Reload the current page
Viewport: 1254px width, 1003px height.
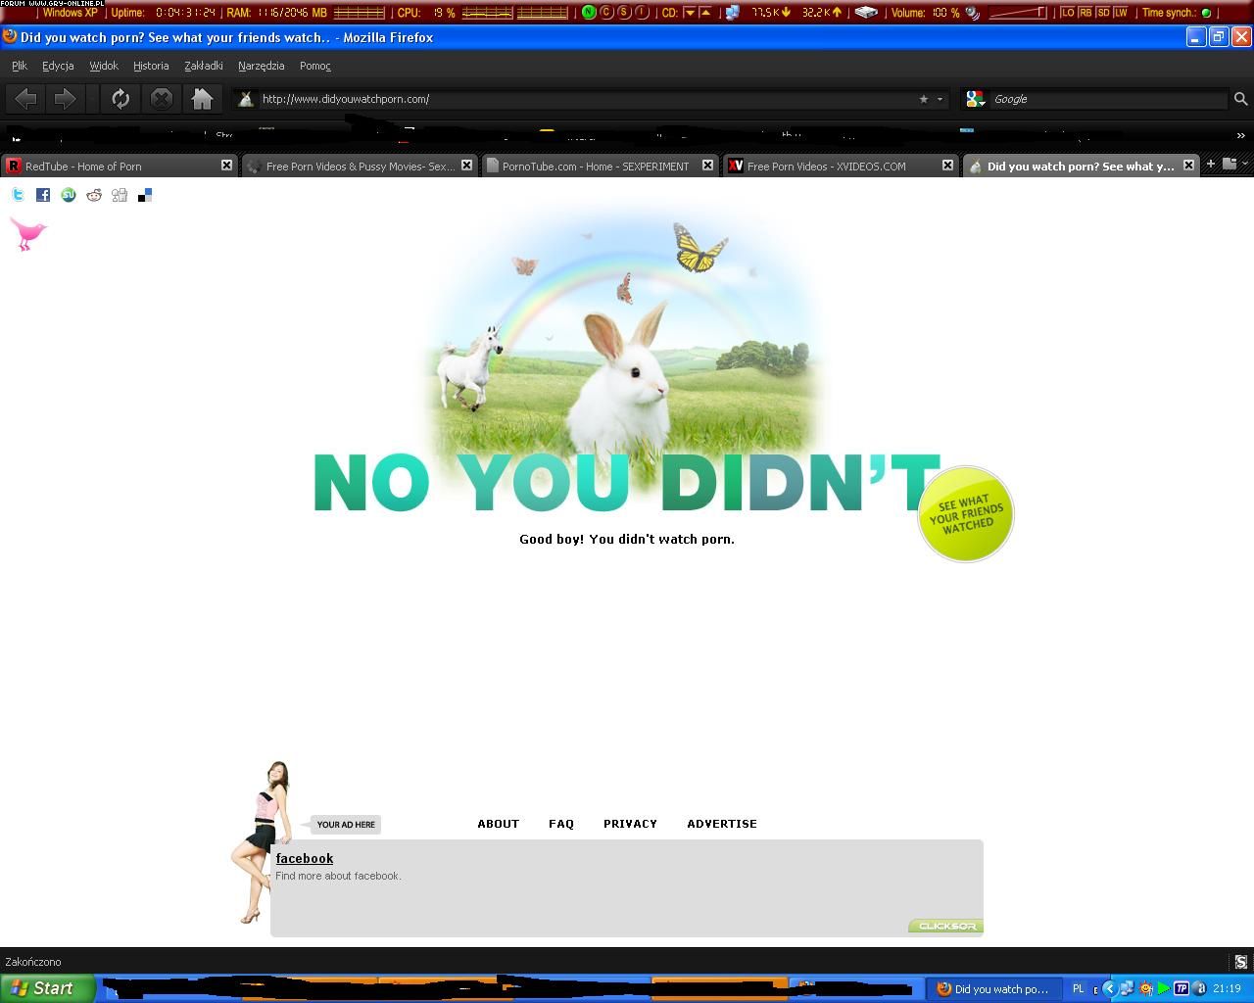[121, 99]
